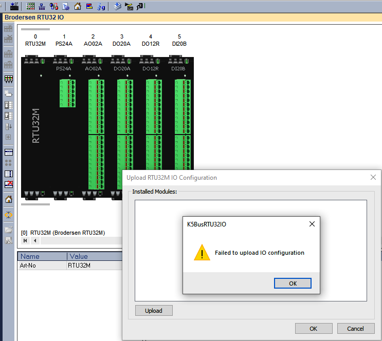Viewport: 382px width, 341px height.
Task: Click the table with highlighted column sidebar icon
Action: tap(9, 174)
